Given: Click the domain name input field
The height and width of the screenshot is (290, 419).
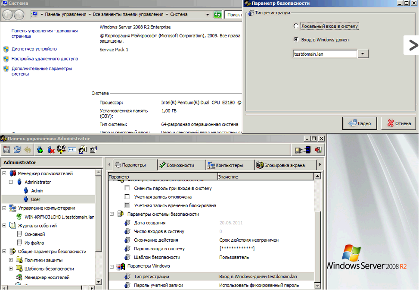Looking at the screenshot, I should pos(325,54).
